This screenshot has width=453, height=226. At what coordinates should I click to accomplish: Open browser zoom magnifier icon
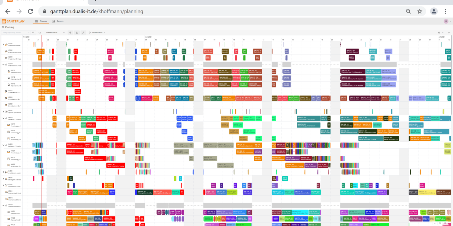(x=408, y=11)
